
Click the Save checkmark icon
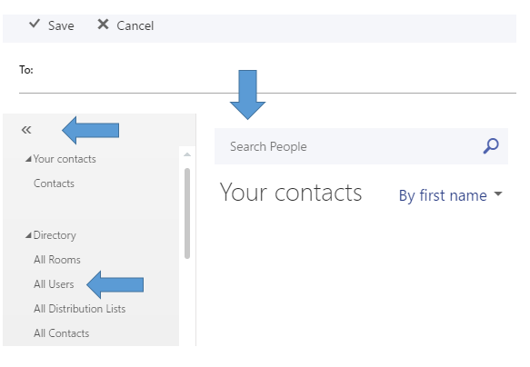[35, 24]
